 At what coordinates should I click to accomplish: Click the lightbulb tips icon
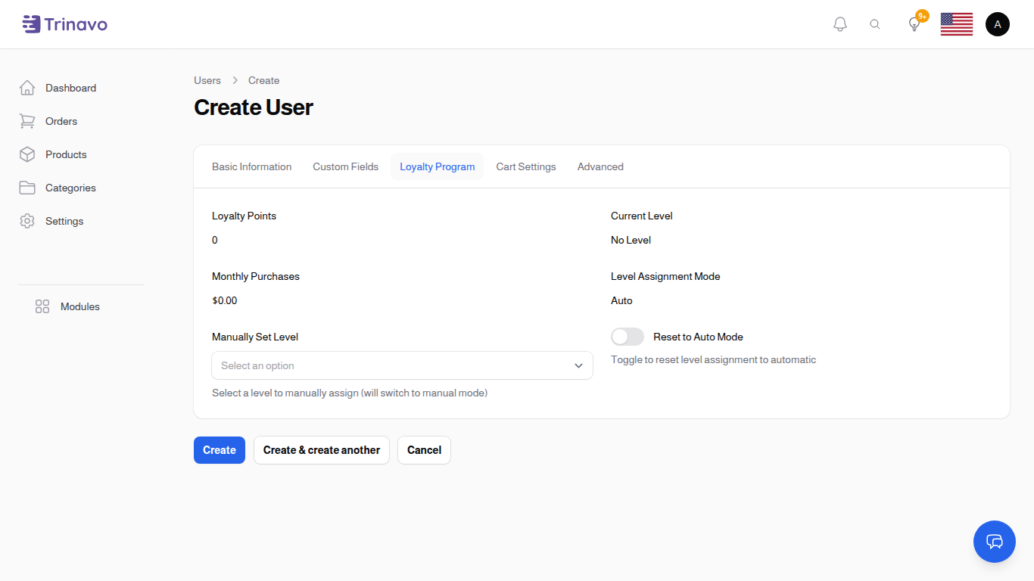pos(914,24)
